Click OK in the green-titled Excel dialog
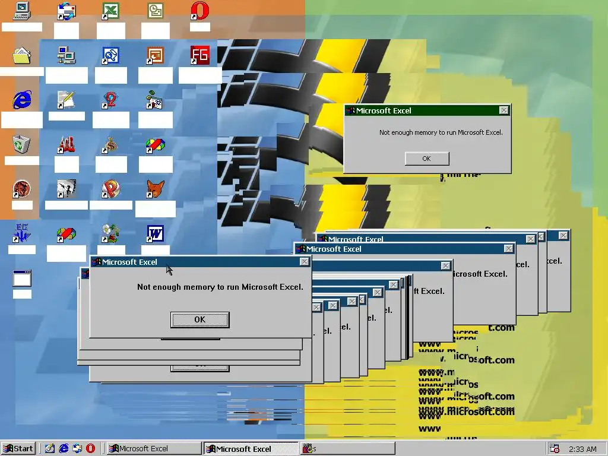Viewport: 608px width, 456px height. point(427,159)
